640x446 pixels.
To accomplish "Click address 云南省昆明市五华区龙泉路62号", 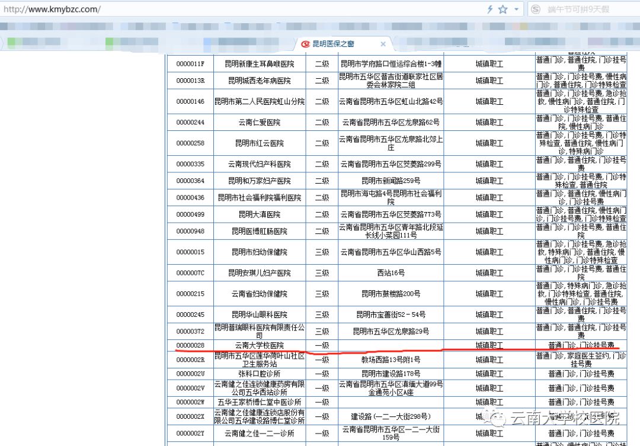I will tap(391, 122).
